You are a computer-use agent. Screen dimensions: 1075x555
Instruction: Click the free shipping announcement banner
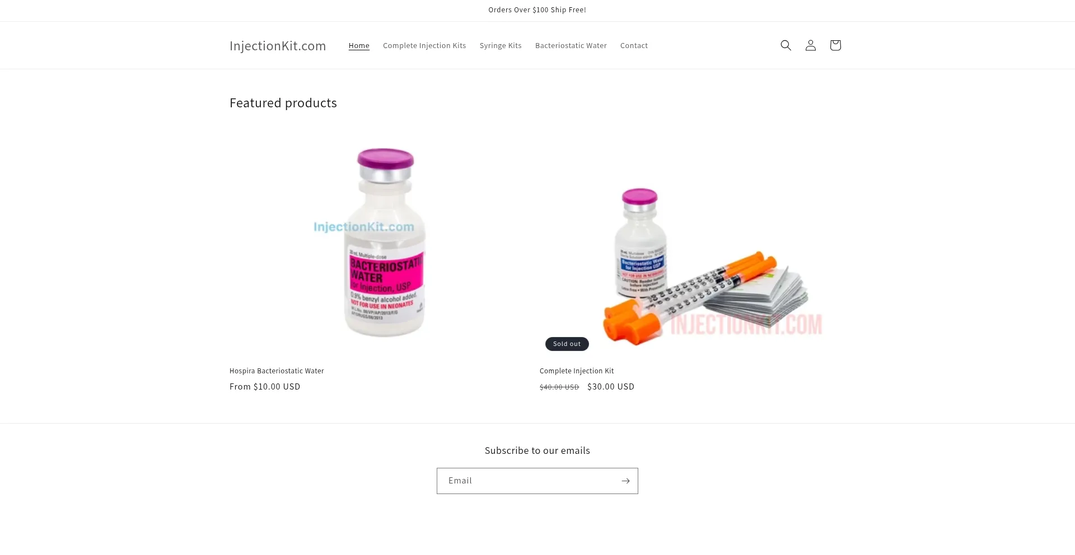coord(537,10)
